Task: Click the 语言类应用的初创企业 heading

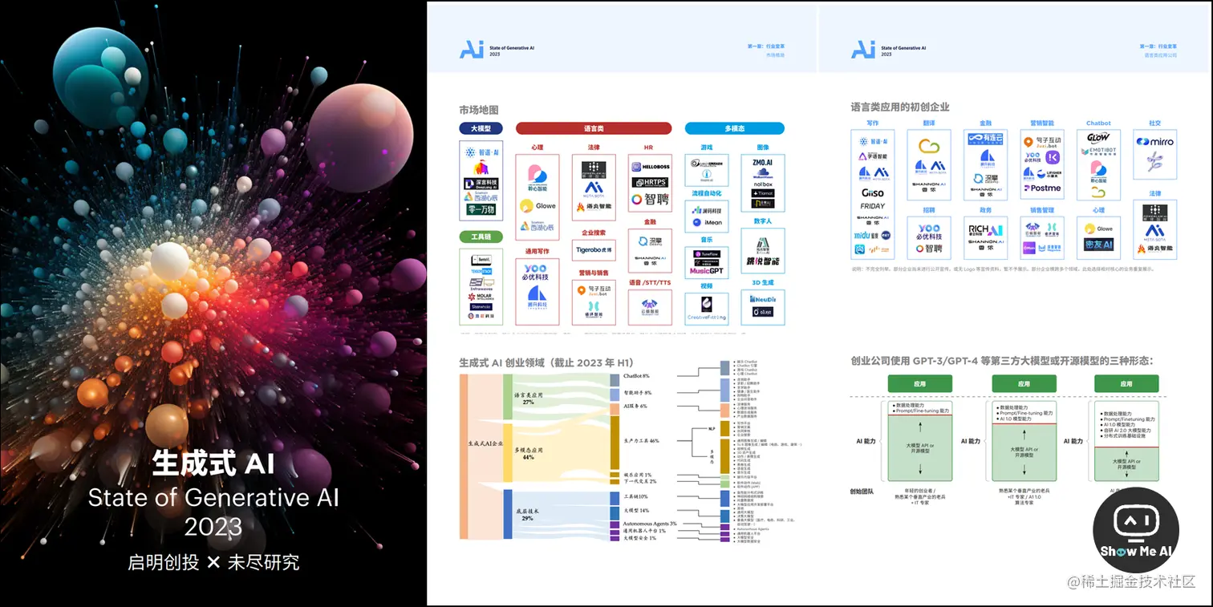Action: 900,107
